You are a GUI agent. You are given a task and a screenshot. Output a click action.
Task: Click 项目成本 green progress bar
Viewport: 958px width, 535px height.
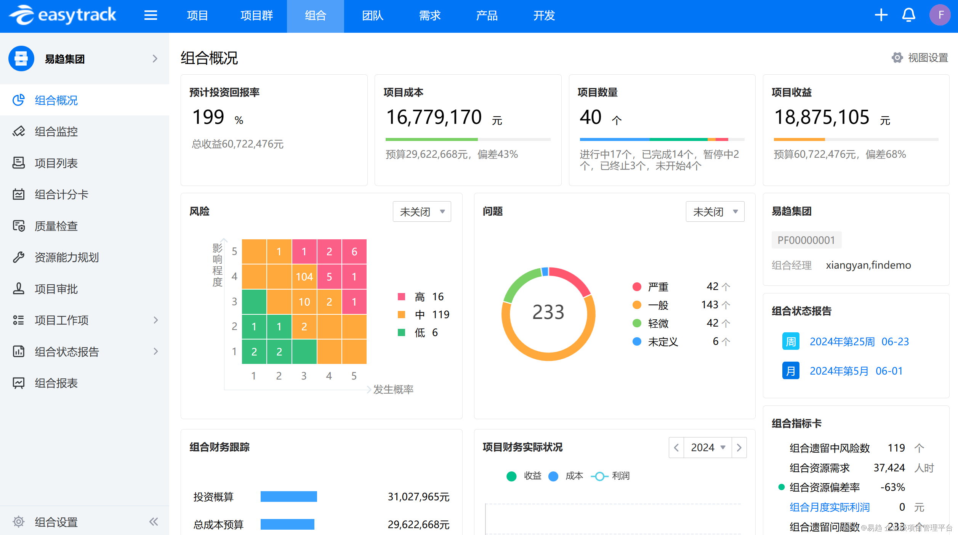[x=431, y=139]
